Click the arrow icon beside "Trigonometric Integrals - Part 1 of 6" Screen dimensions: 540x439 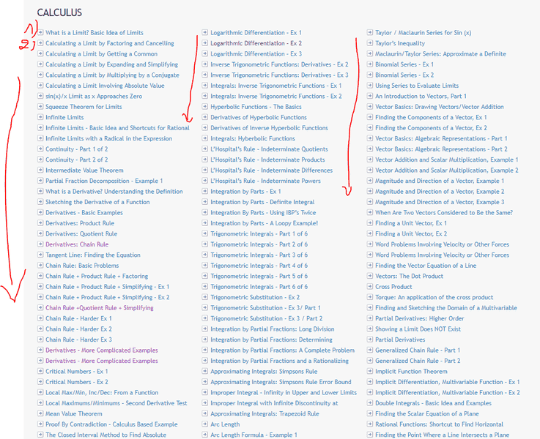pos(205,233)
